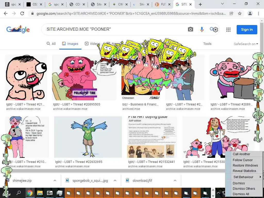
Task: Reload the page with refresh icon
Action: pyautogui.click(x=22, y=13)
